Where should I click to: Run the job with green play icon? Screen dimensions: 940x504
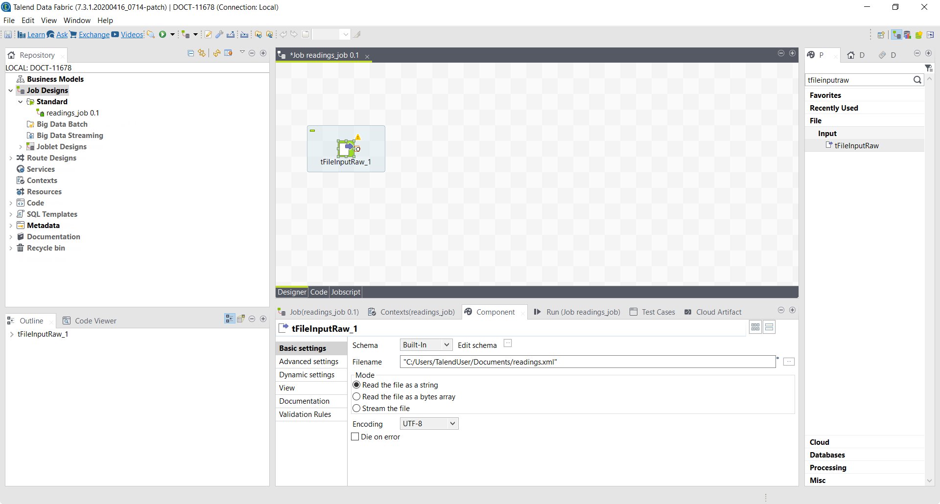click(x=163, y=34)
